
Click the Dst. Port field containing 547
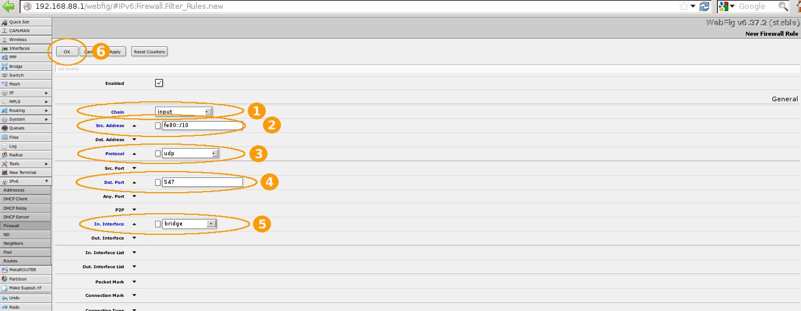click(x=203, y=182)
